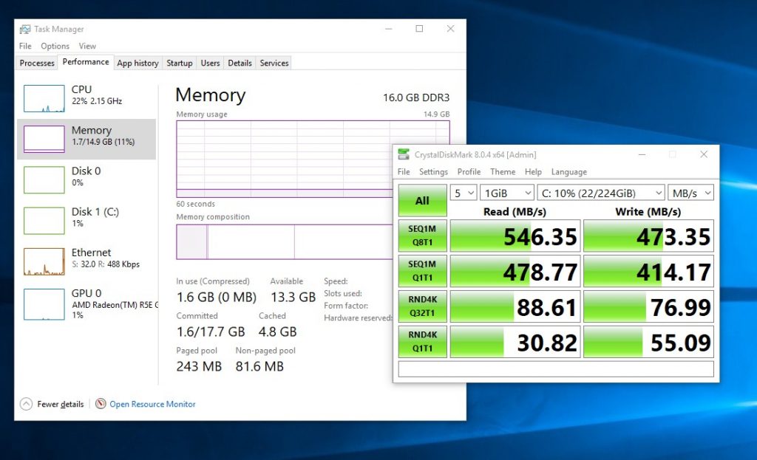The height and width of the screenshot is (460, 757).
Task: Open the C: drive selection dropdown
Action: (601, 193)
